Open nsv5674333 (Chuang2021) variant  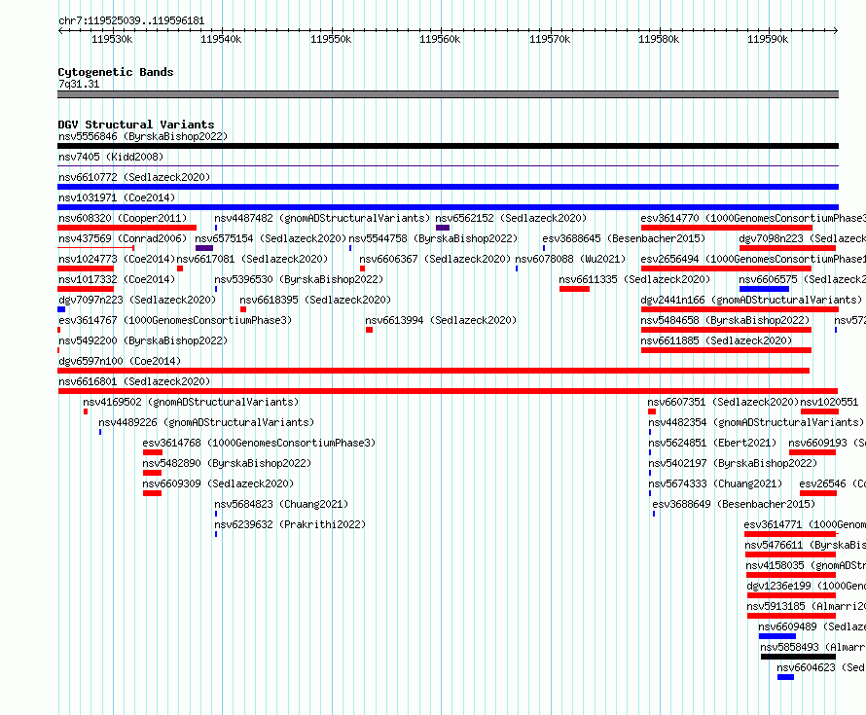(x=715, y=483)
